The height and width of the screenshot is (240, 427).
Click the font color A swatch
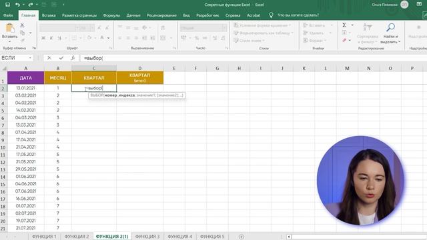(102, 38)
